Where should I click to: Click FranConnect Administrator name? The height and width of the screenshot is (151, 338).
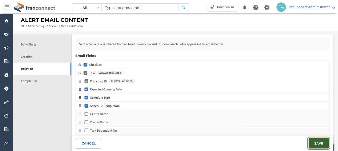coord(308,7)
